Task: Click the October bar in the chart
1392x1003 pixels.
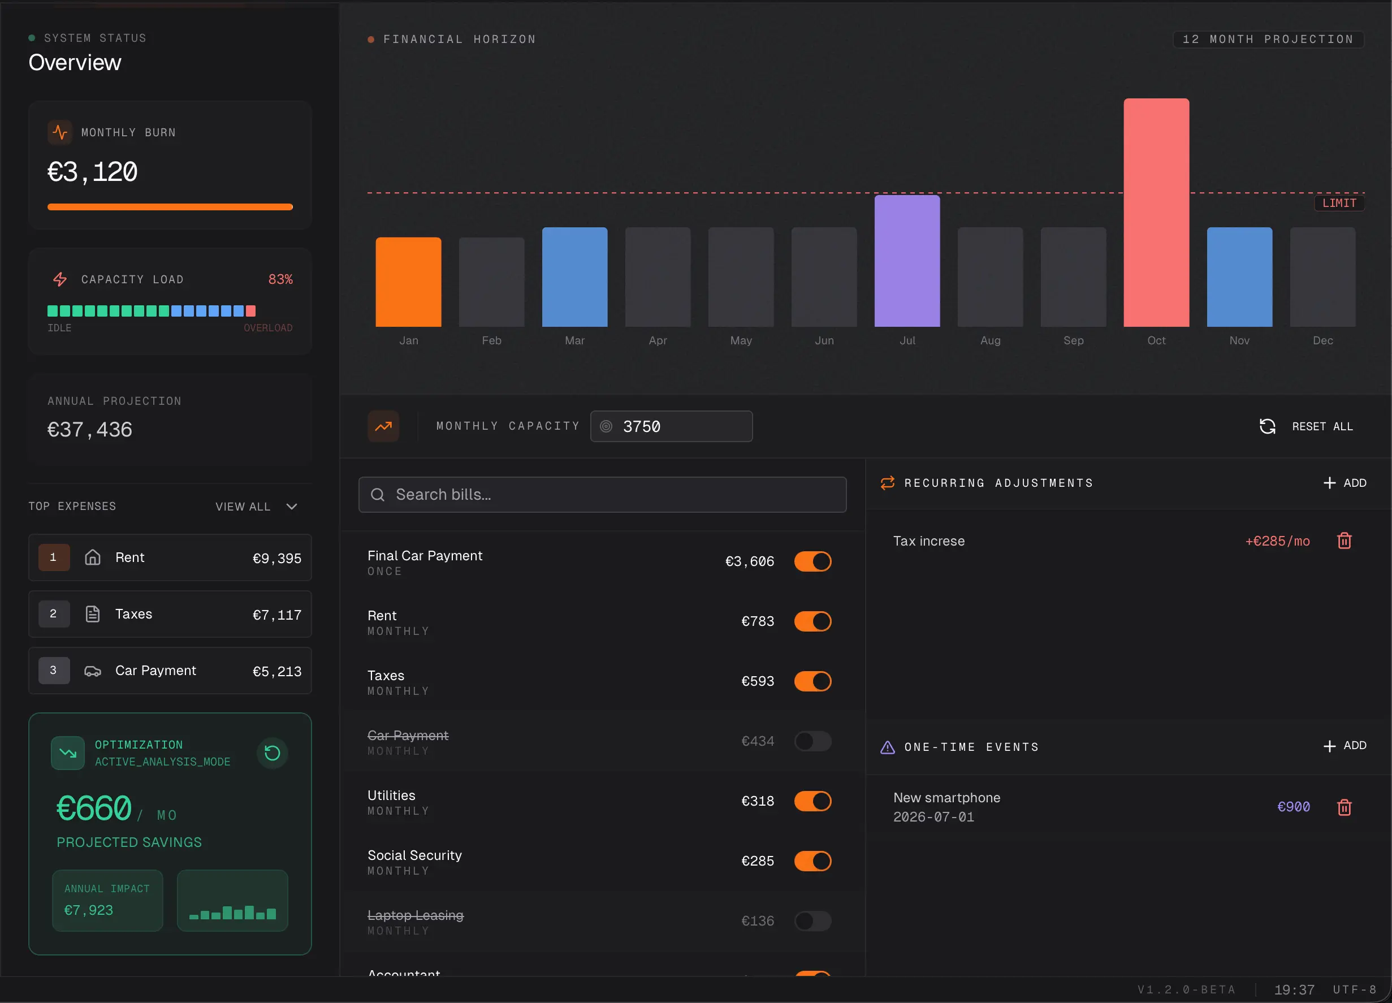Action: click(1156, 213)
